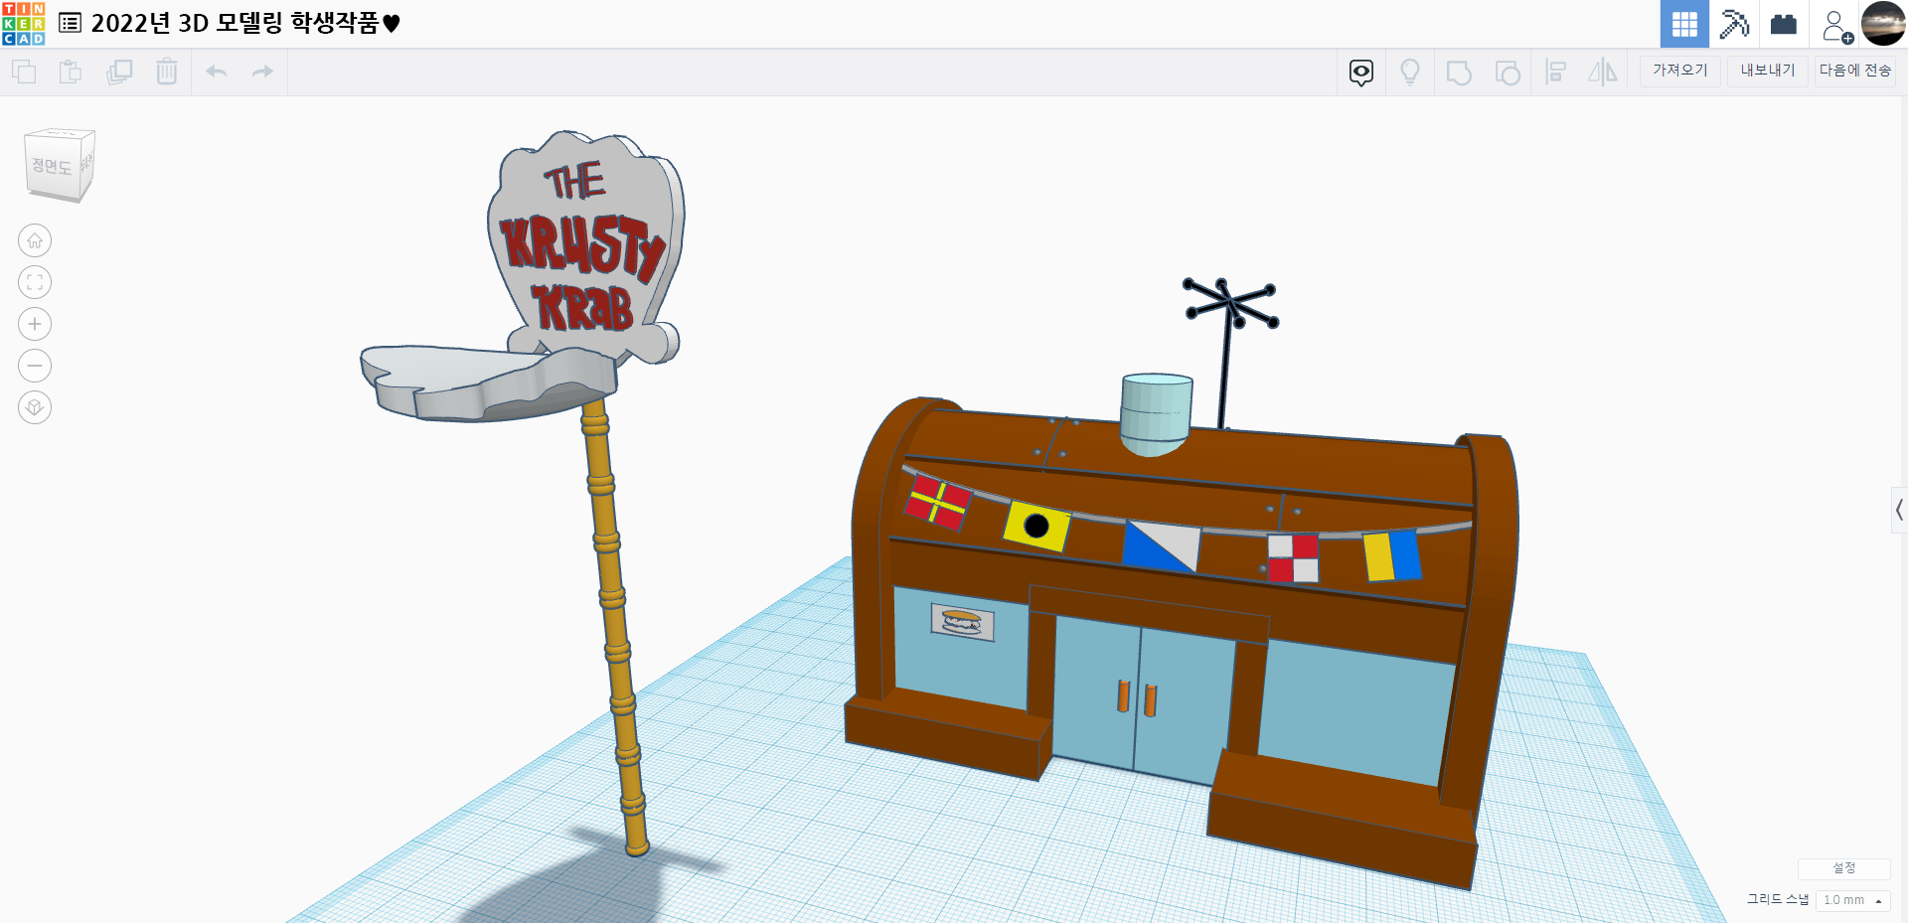
Task: Click the 정면도 view cube face
Action: tap(54, 166)
